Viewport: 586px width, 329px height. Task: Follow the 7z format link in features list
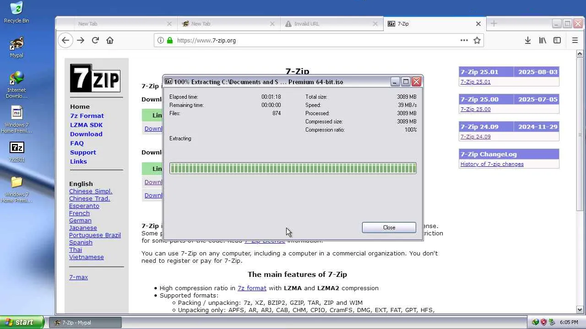[252, 288]
